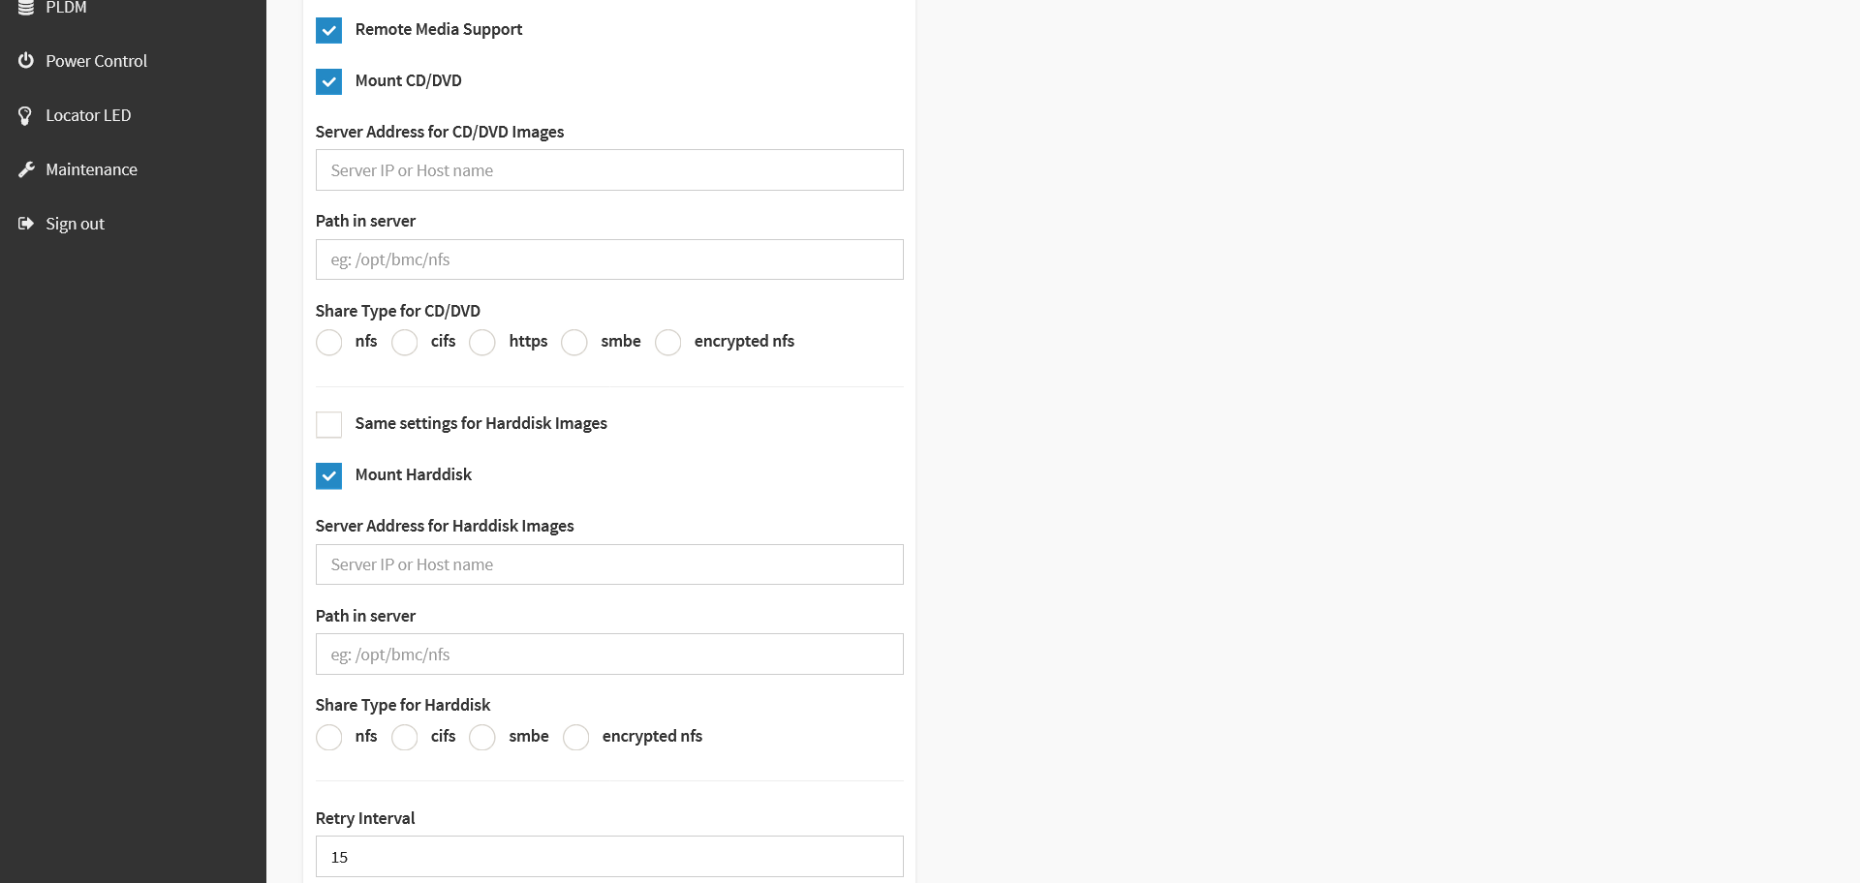The width and height of the screenshot is (1860, 883).
Task: Click the Power Control power icon
Action: [x=26, y=60]
